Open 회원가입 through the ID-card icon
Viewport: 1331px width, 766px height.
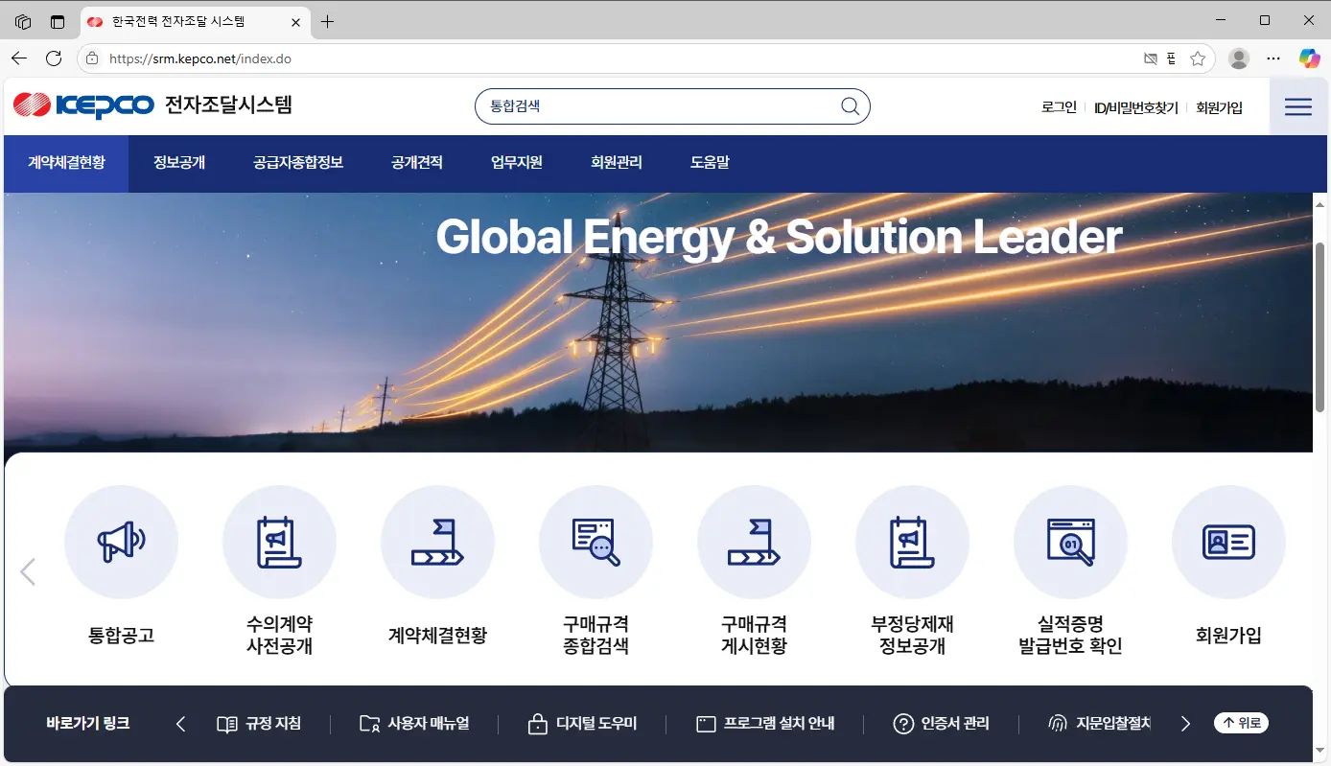pyautogui.click(x=1228, y=541)
